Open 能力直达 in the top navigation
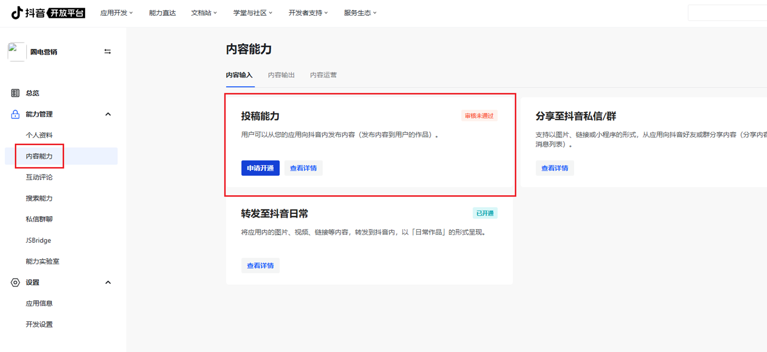The height and width of the screenshot is (352, 767). coord(162,13)
